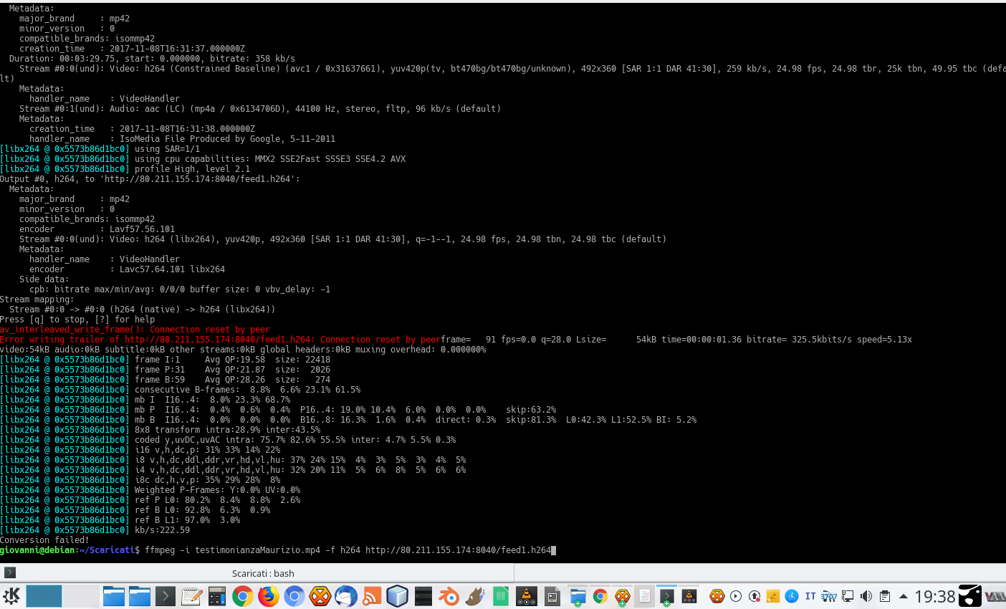Open the blue accessibility tray icon
This screenshot has width=1006, height=609.
tap(792, 596)
